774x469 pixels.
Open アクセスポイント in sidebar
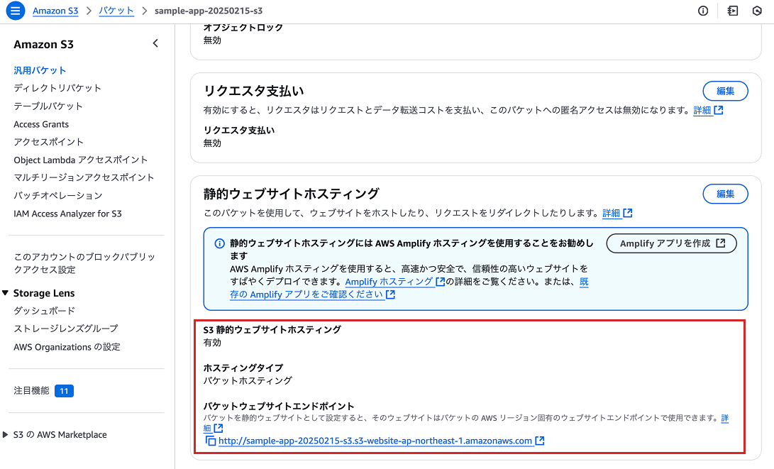(x=48, y=142)
